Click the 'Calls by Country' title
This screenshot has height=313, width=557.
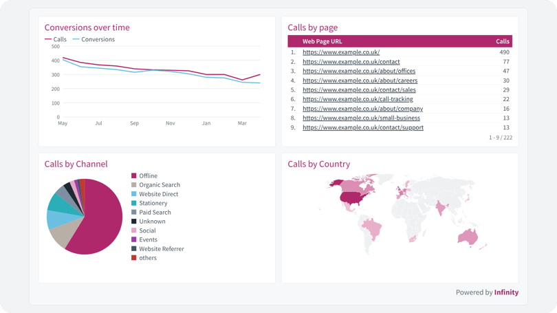(x=319, y=164)
